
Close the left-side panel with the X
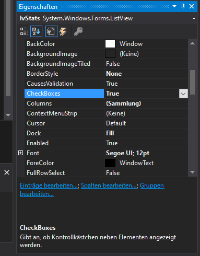pyautogui.click(x=7, y=172)
